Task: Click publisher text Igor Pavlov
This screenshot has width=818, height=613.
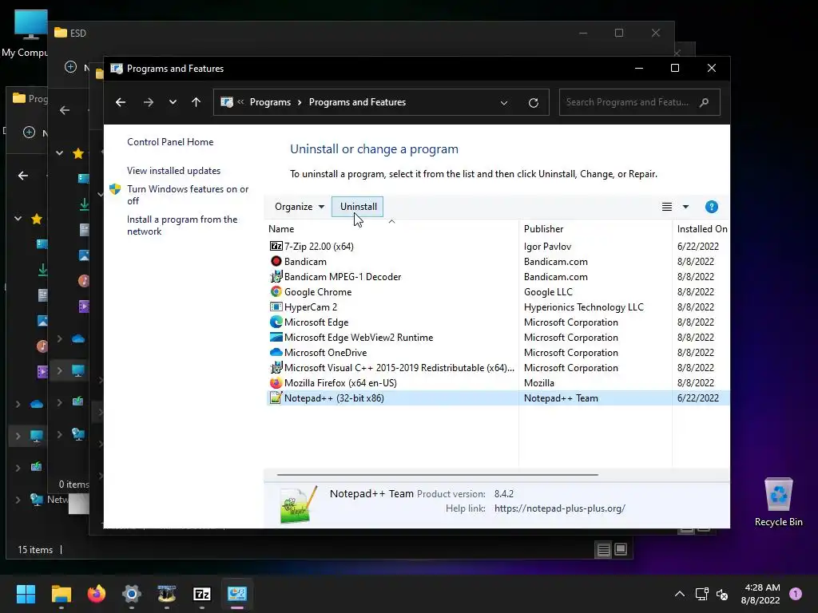Action: 547,246
